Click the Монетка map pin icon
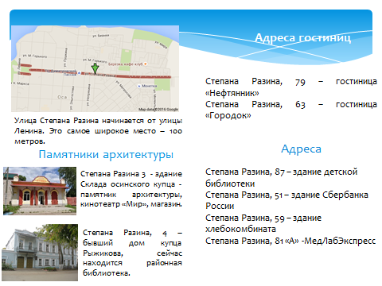The image size is (382, 286). pos(139,87)
